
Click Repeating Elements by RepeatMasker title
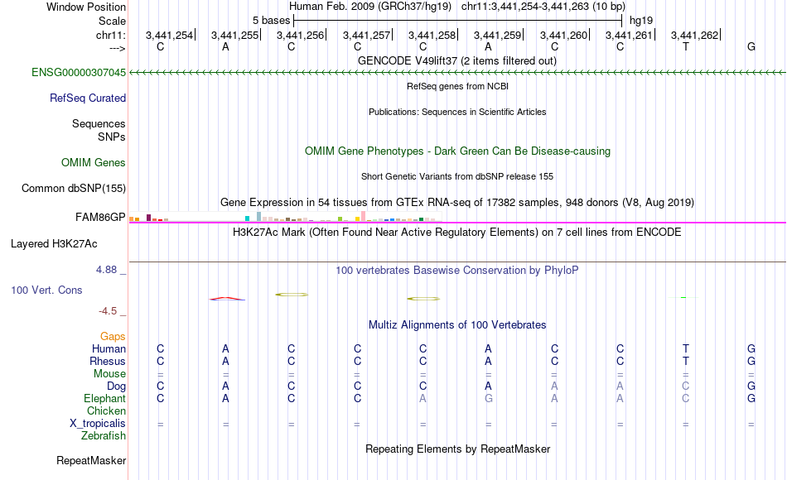click(x=457, y=449)
